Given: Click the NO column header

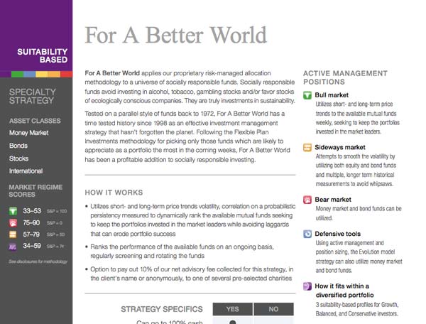Looking at the screenshot, I should 273,309.
